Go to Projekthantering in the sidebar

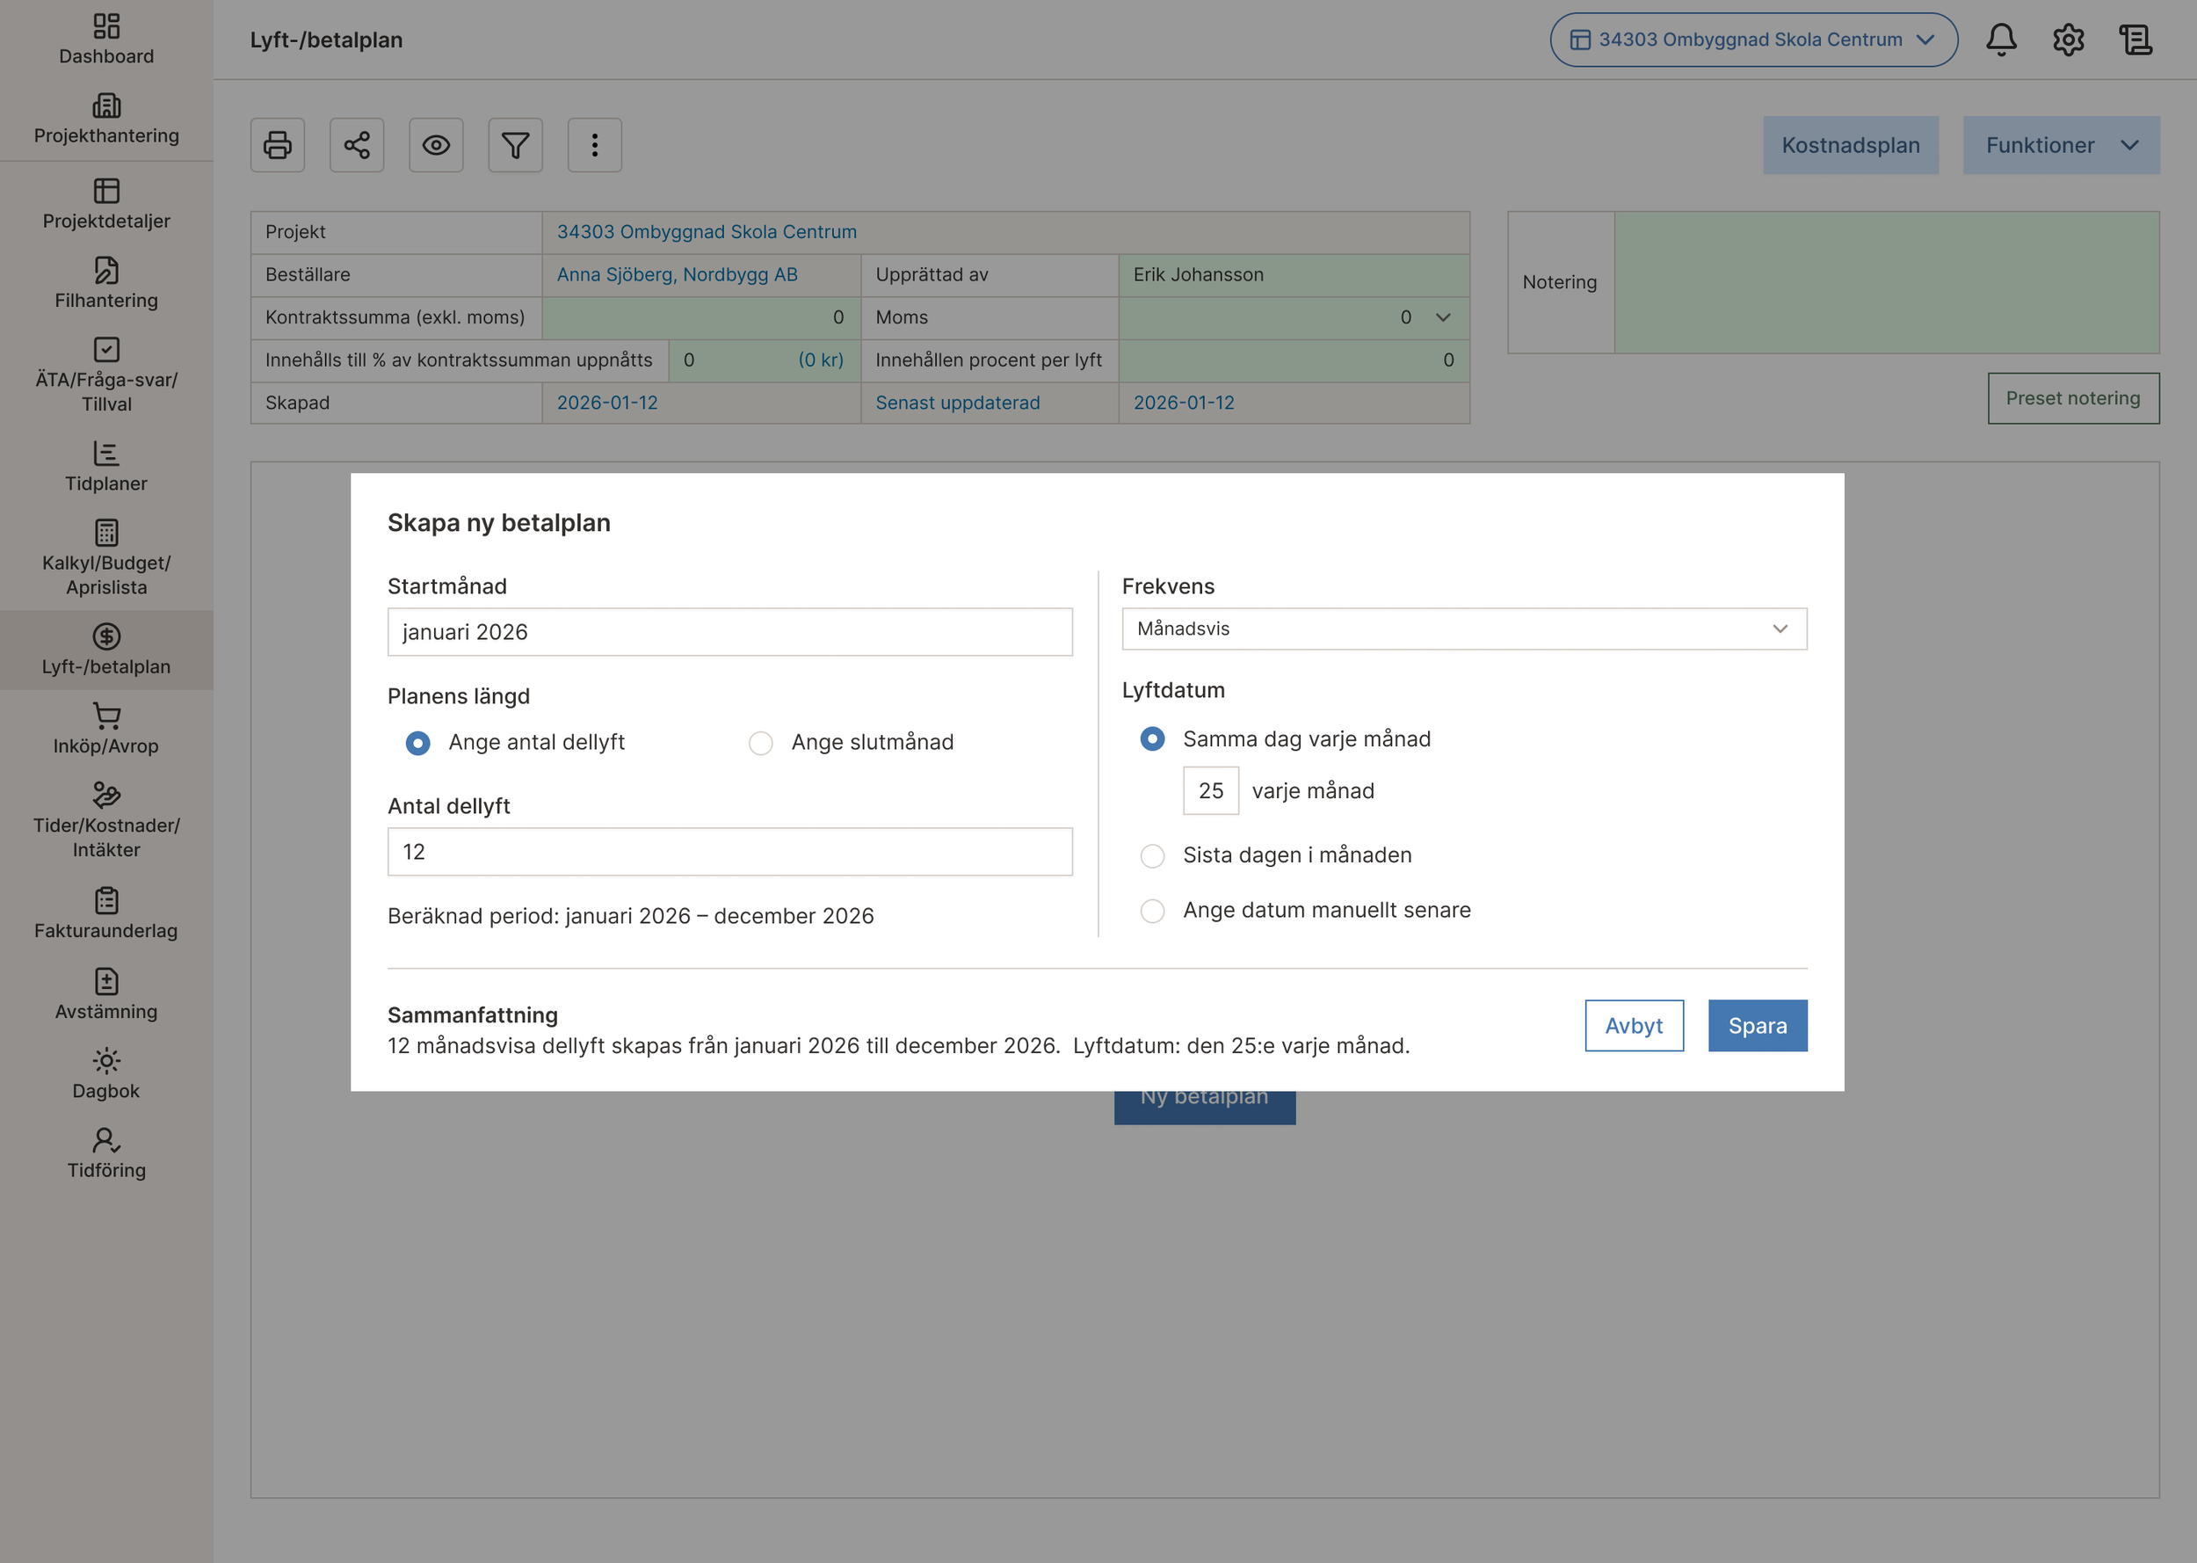coord(105,120)
